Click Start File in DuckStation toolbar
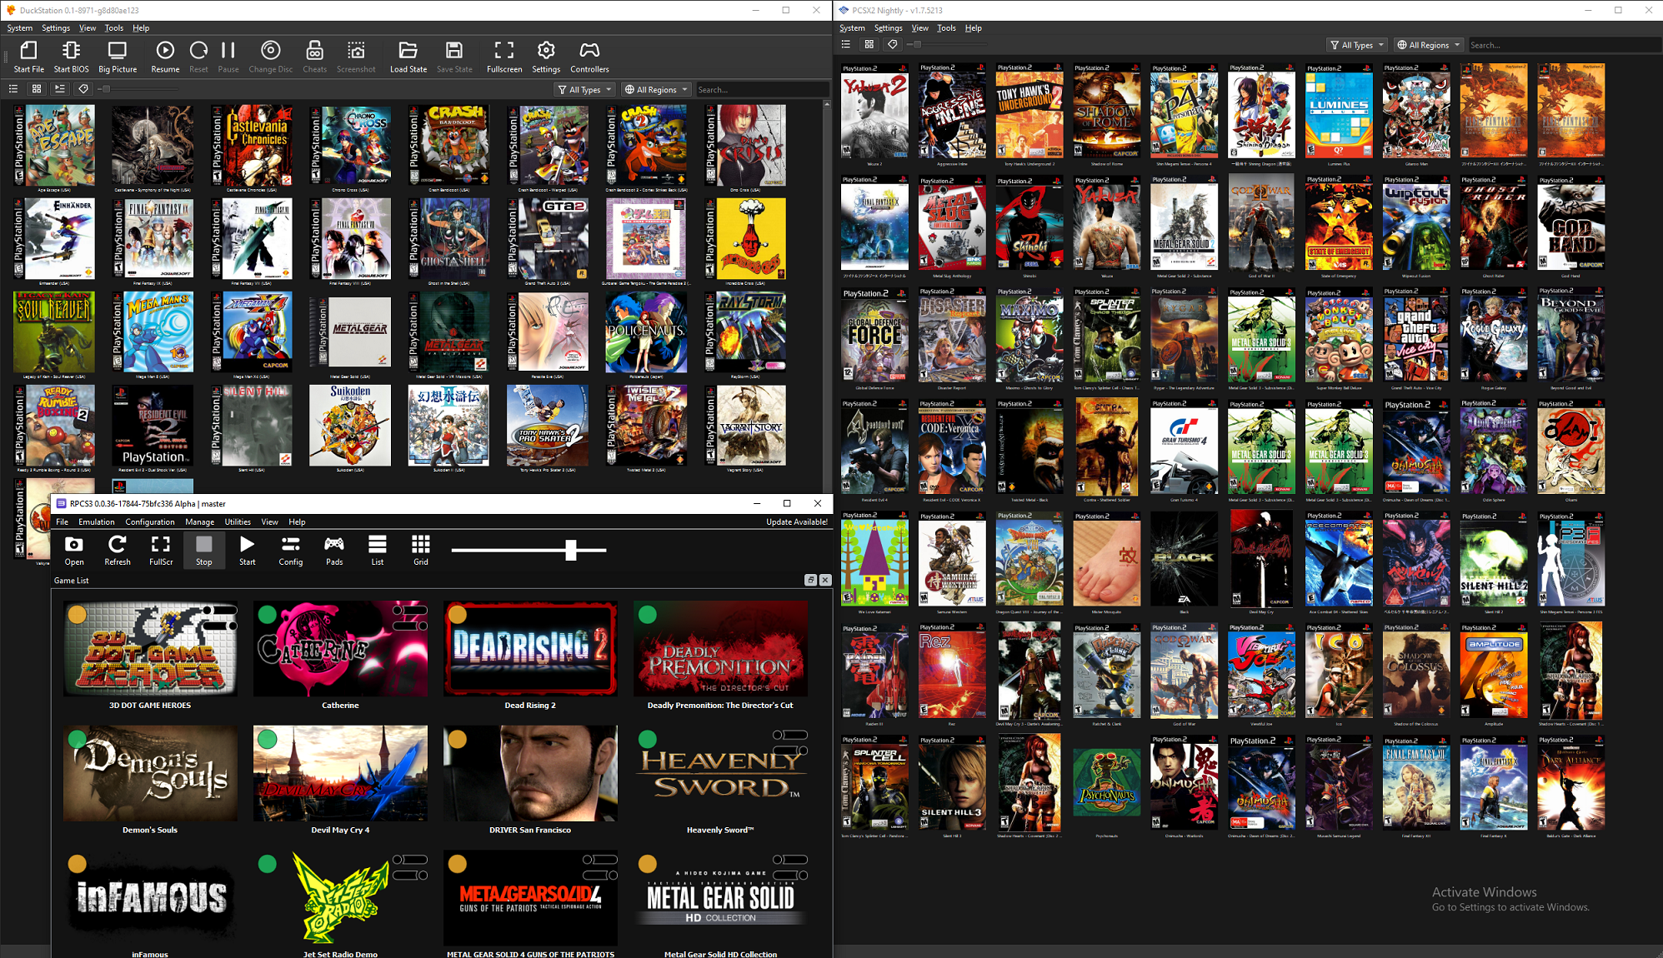This screenshot has height=958, width=1663. pos(29,57)
